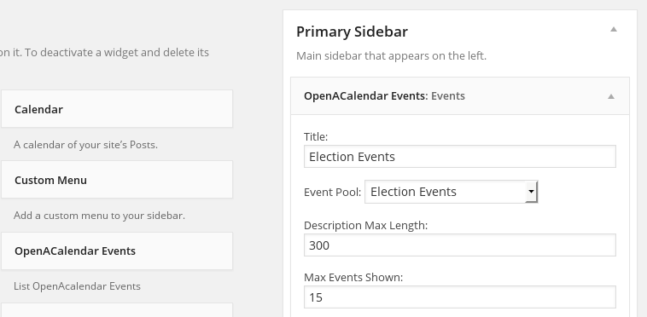The width and height of the screenshot is (647, 317).
Task: Click the Main sidebar description text
Action: tap(391, 55)
